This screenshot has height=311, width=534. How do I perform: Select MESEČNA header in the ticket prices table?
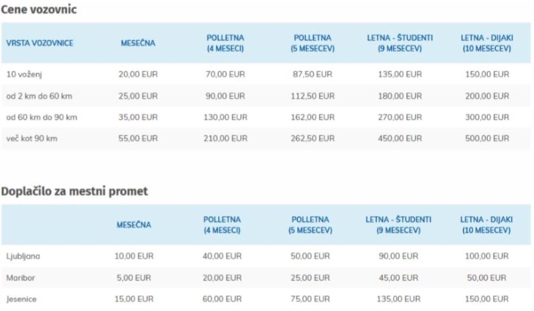[x=138, y=43]
